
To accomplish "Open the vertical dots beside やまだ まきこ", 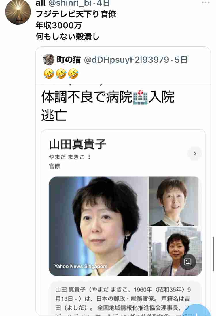I will point(89,157).
